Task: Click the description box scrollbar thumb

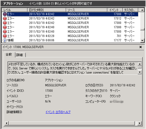Action: [x=140, y=67]
